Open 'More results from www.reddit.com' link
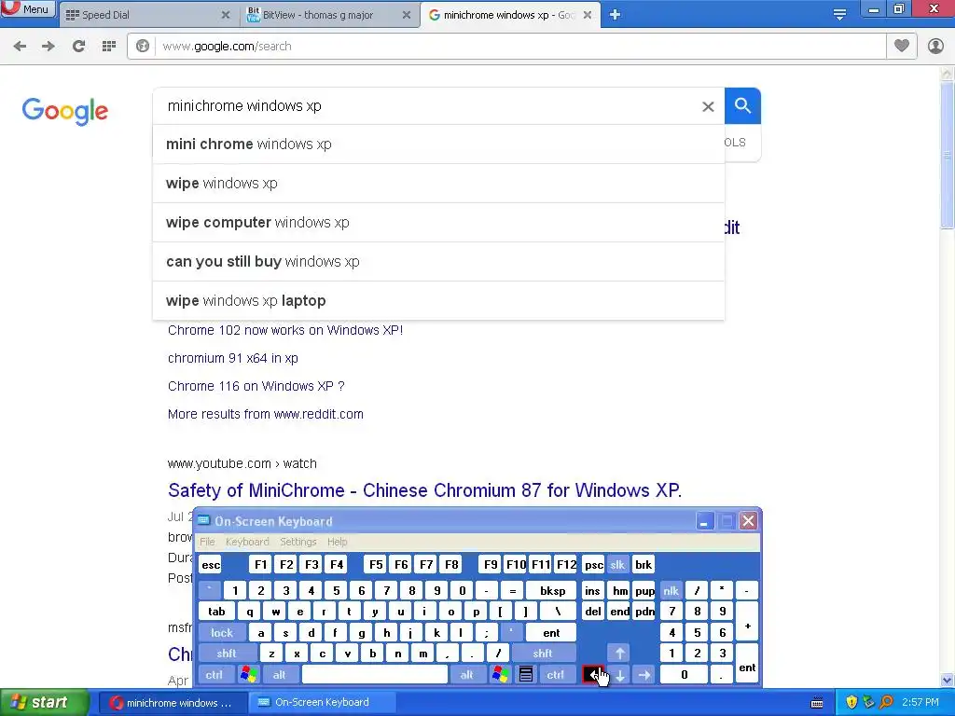Image resolution: width=955 pixels, height=716 pixels. tap(266, 414)
